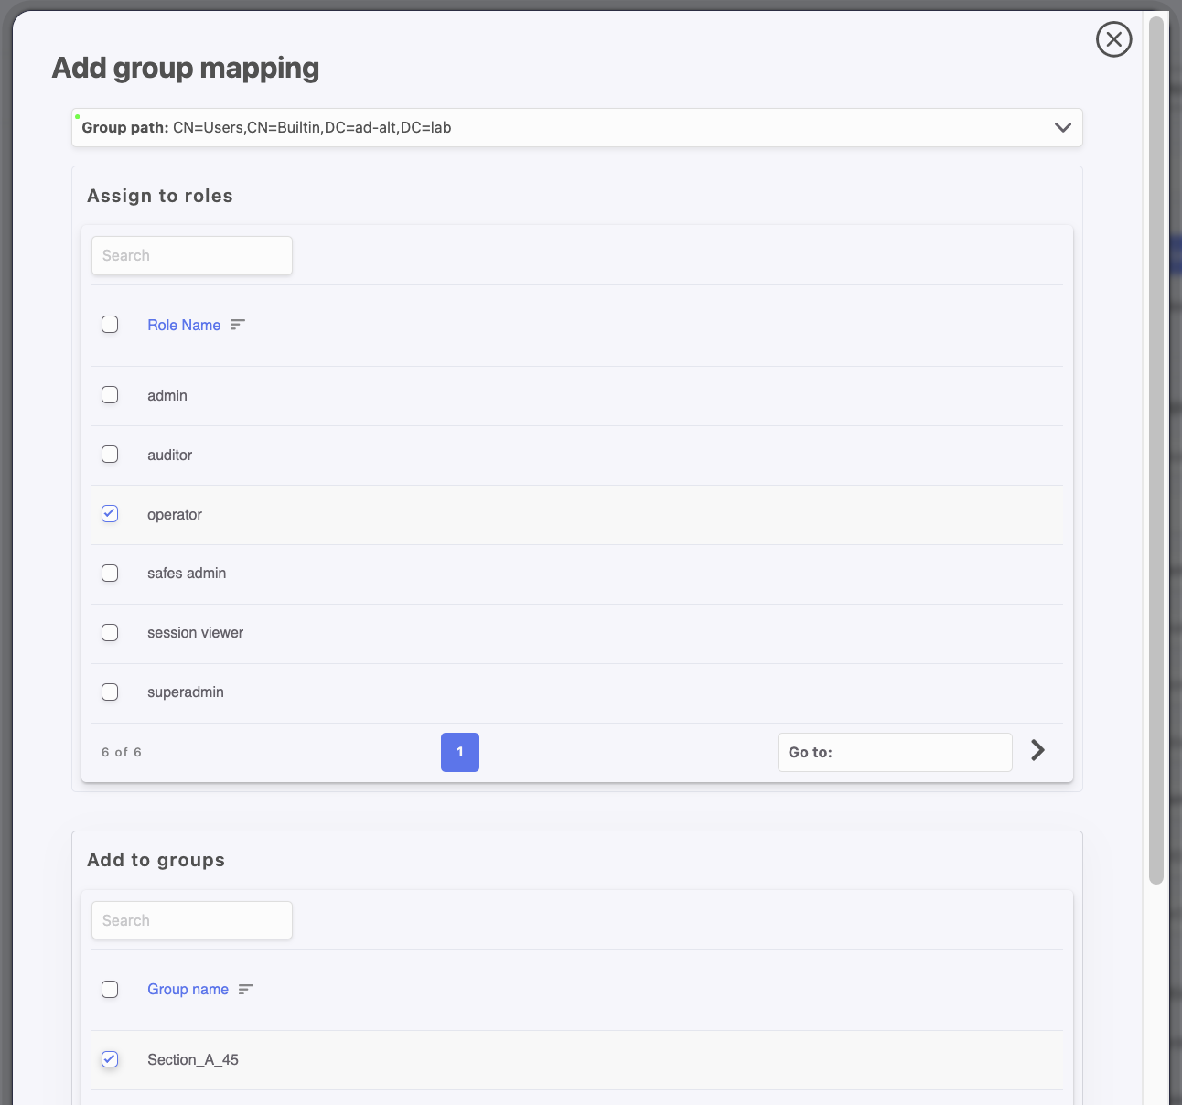The height and width of the screenshot is (1105, 1182).
Task: Click the Group name sort icon
Action: pos(245,990)
